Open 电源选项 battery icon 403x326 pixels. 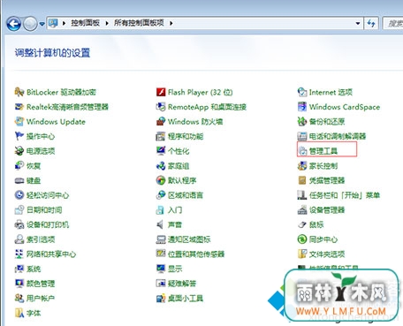[x=19, y=151]
